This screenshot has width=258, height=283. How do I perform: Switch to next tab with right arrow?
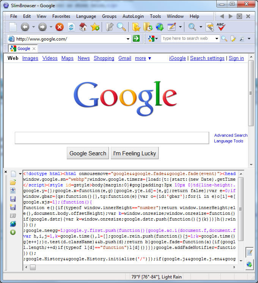(231, 16)
